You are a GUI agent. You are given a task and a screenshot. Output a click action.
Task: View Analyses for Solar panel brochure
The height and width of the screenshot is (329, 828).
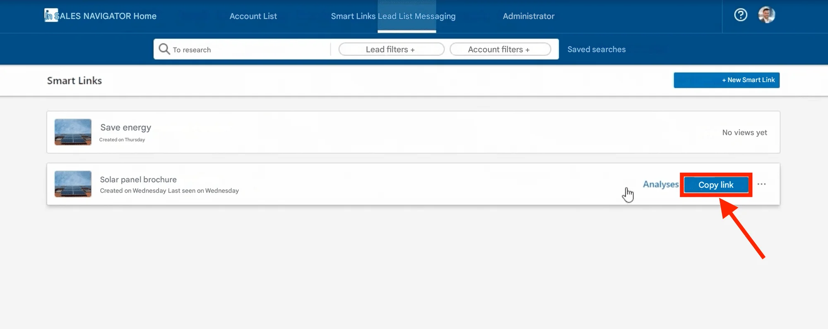point(661,184)
